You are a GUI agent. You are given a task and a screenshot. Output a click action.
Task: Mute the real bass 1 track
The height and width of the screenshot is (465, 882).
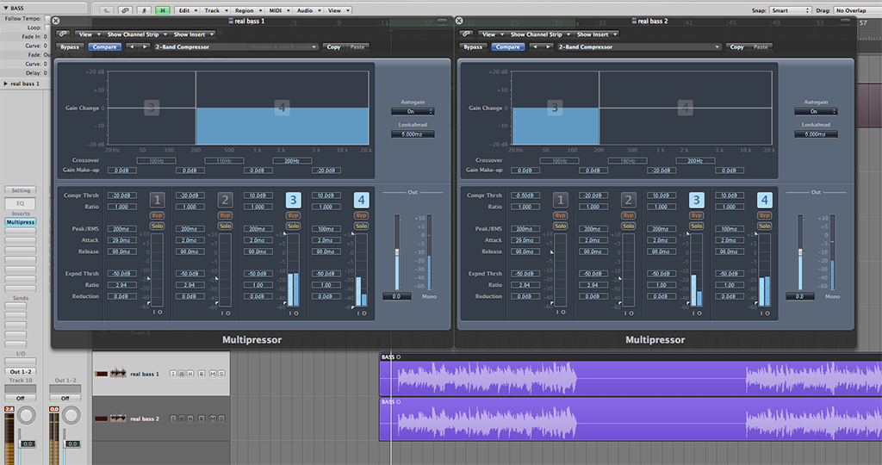pos(213,374)
